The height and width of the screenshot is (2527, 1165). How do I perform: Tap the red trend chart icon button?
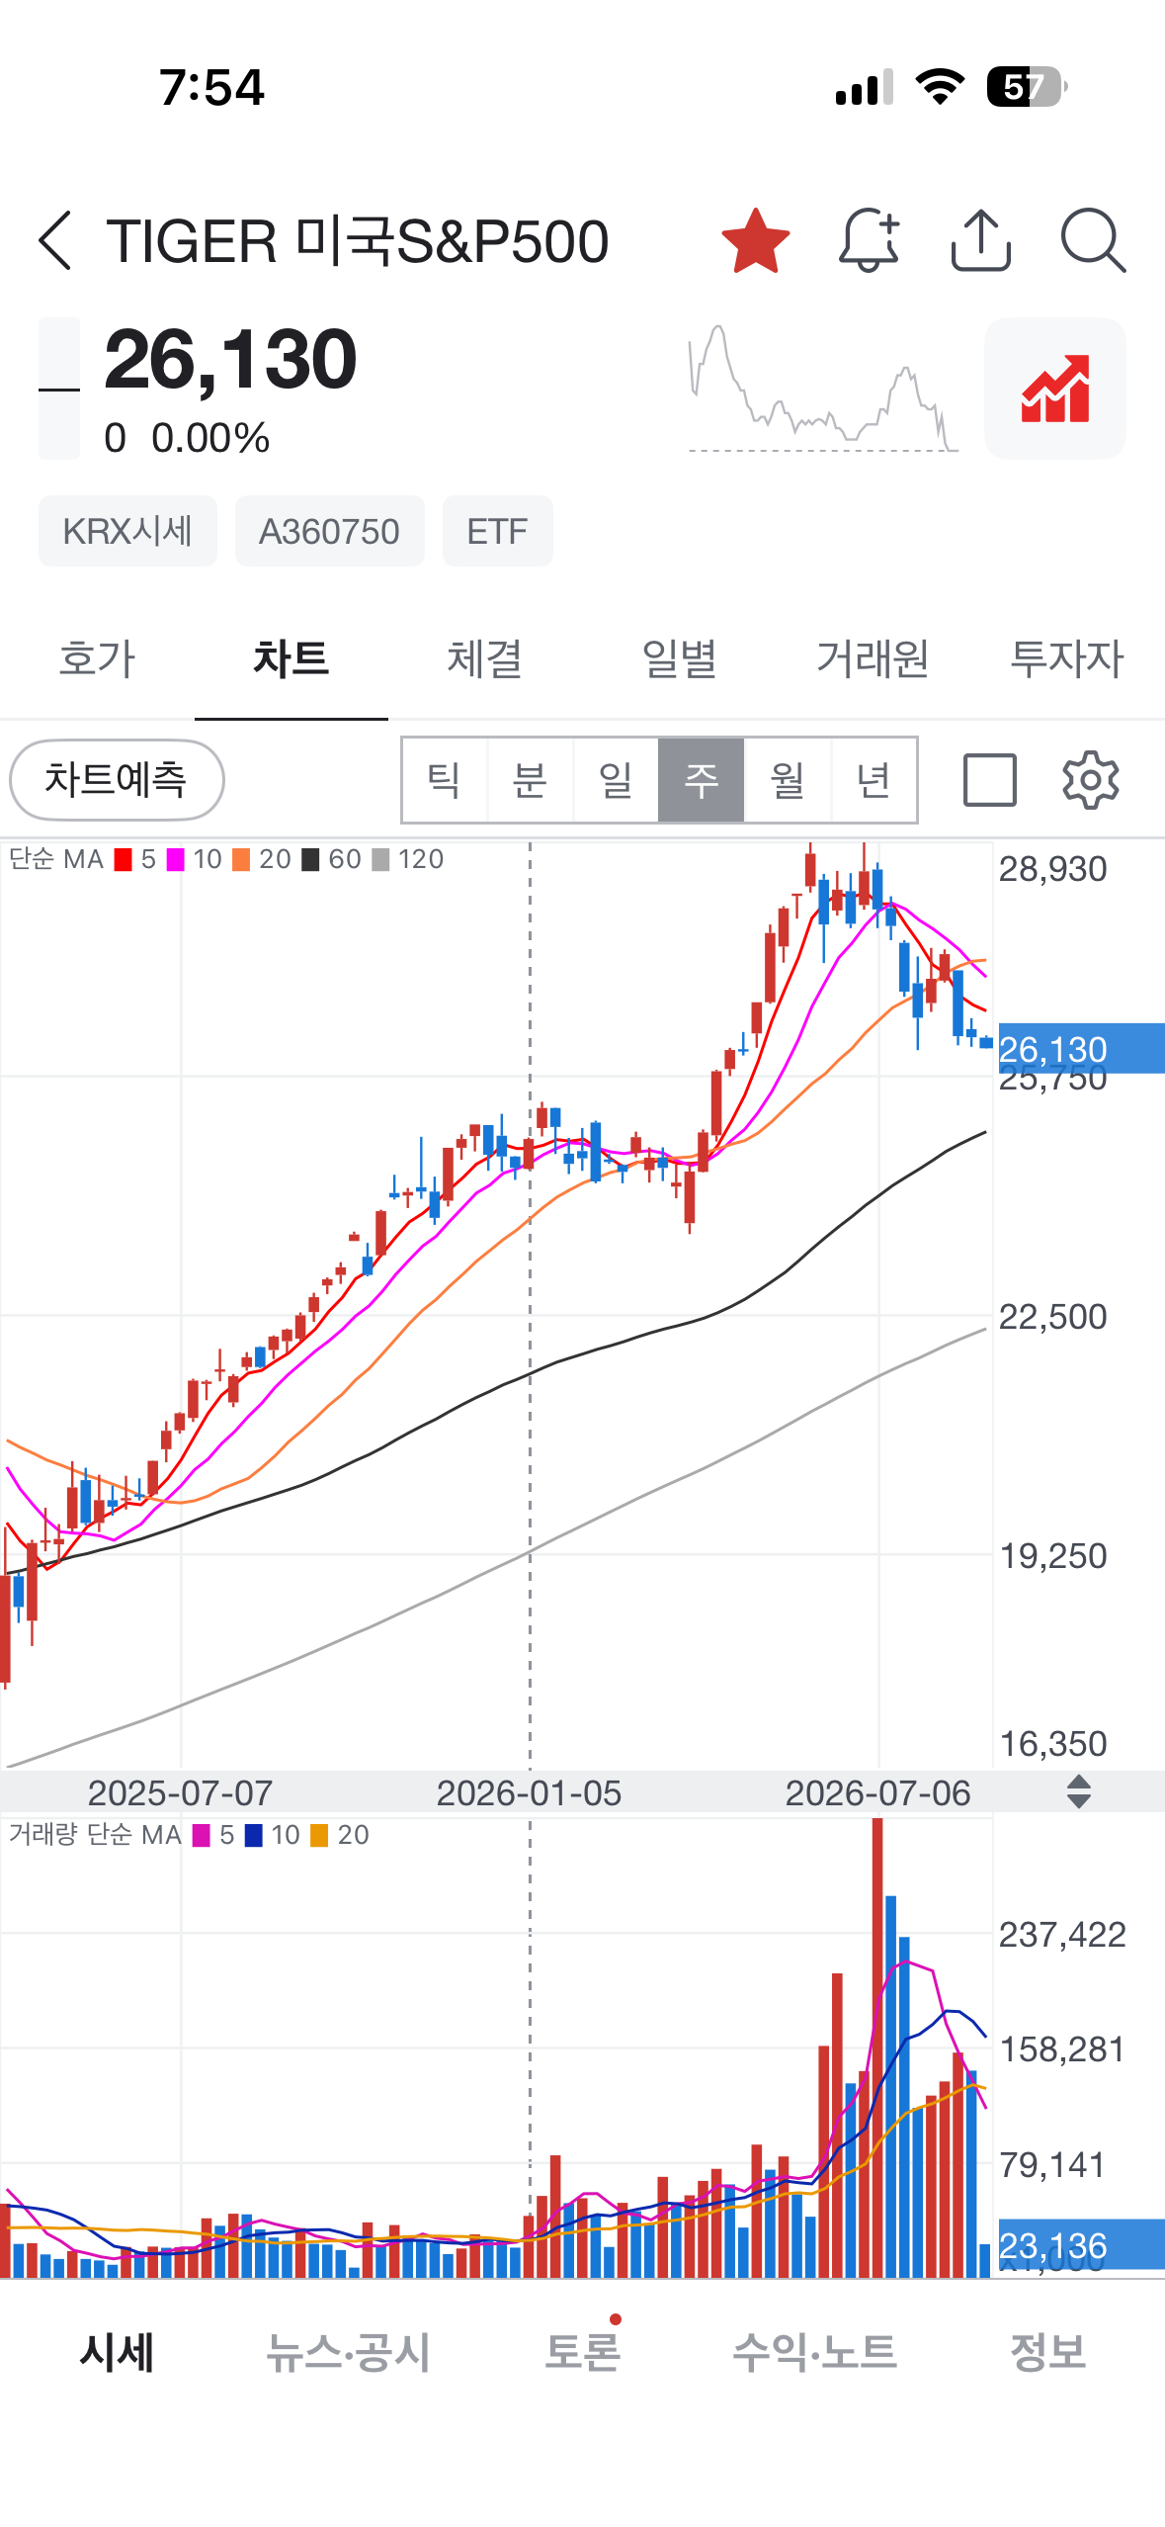[x=1055, y=389]
